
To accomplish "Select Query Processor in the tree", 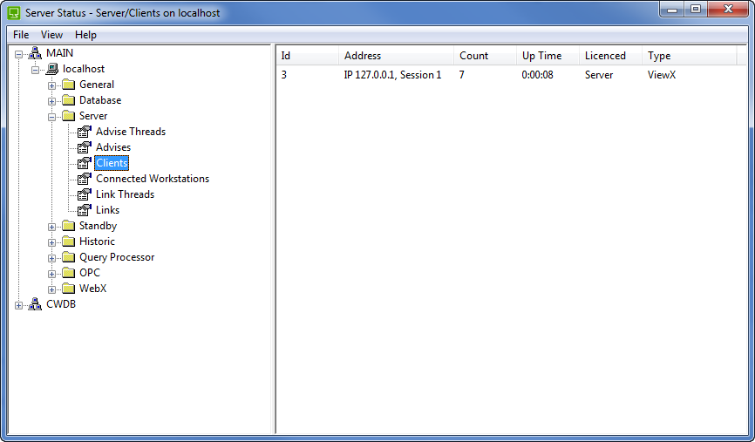I will point(117,257).
